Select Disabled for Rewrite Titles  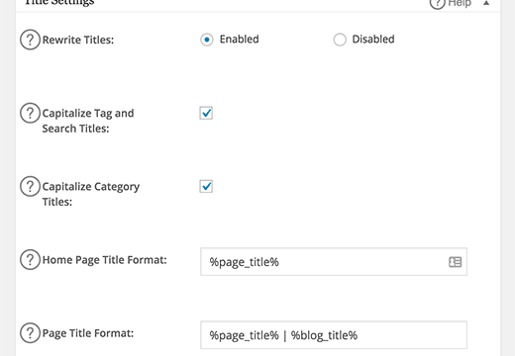click(x=340, y=40)
